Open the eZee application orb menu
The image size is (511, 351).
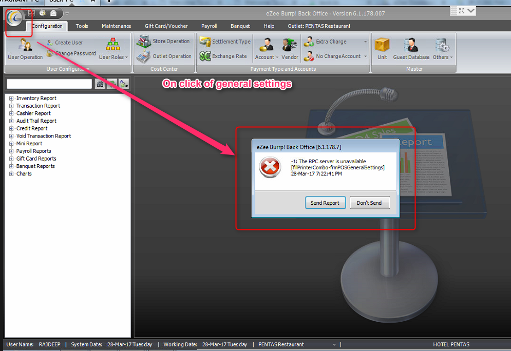(x=15, y=18)
